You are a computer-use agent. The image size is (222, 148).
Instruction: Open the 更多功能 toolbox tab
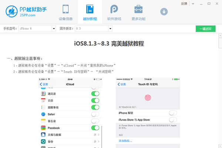click(138, 13)
